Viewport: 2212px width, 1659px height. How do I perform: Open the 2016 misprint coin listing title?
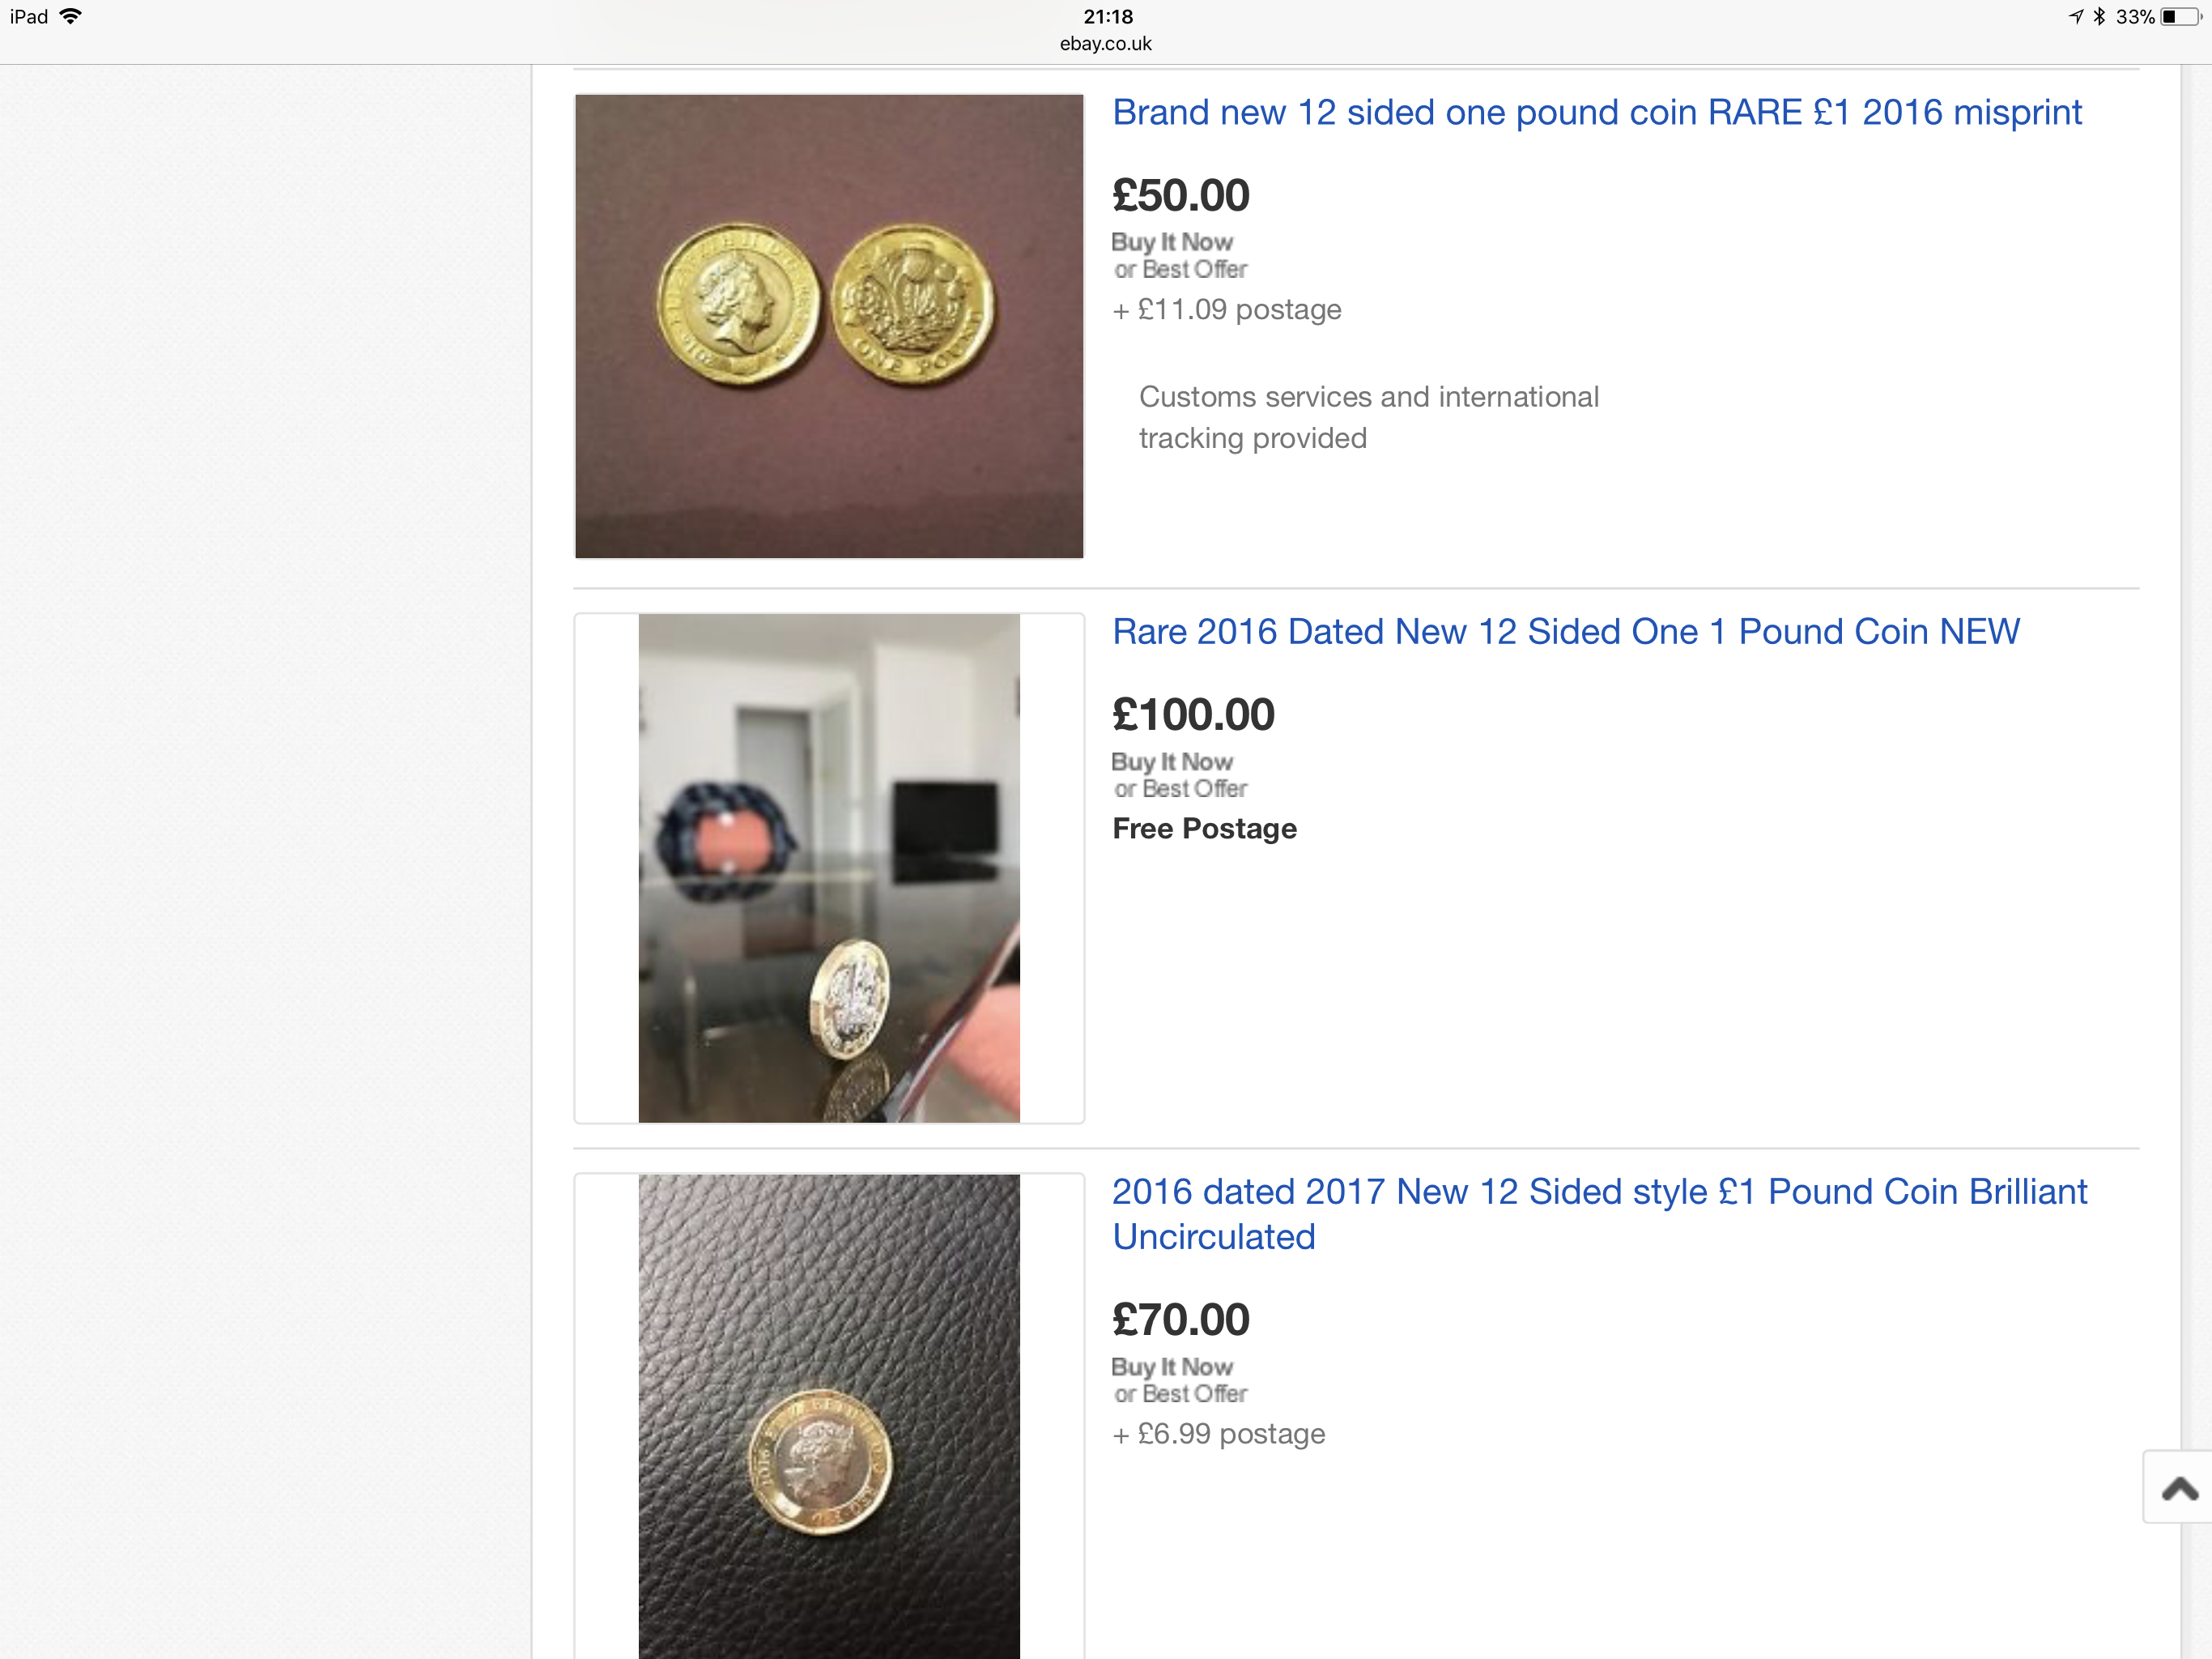pos(1596,112)
